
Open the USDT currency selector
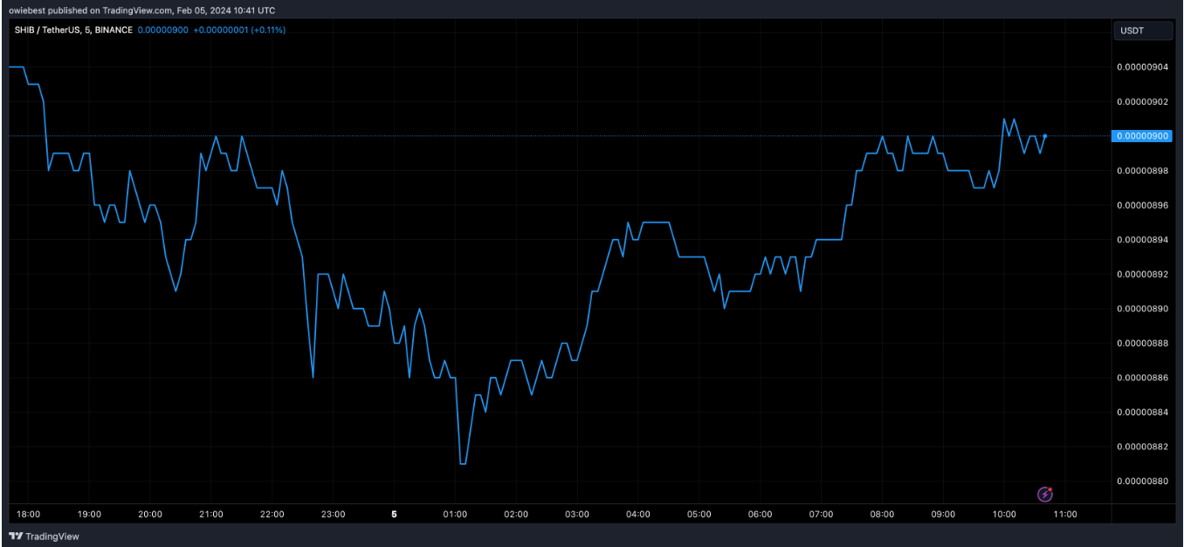pyautogui.click(x=1141, y=31)
